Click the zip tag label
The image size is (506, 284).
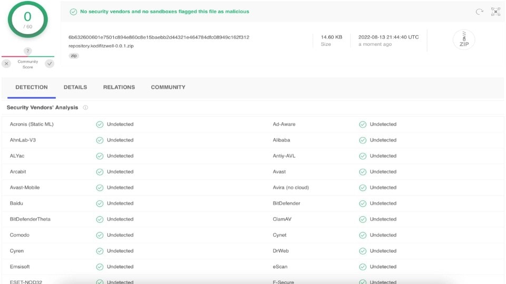[74, 56]
